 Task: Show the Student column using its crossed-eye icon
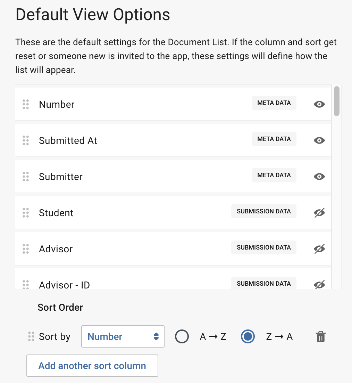[x=319, y=212]
